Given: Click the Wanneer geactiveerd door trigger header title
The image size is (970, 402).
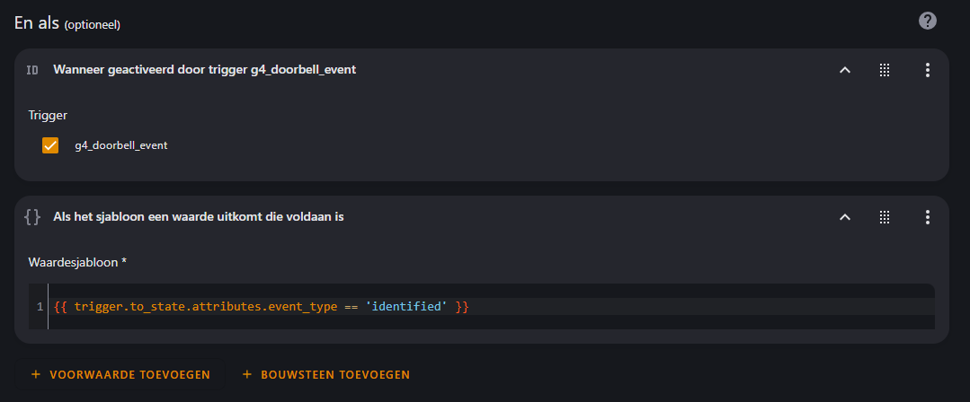Looking at the screenshot, I should pos(204,70).
